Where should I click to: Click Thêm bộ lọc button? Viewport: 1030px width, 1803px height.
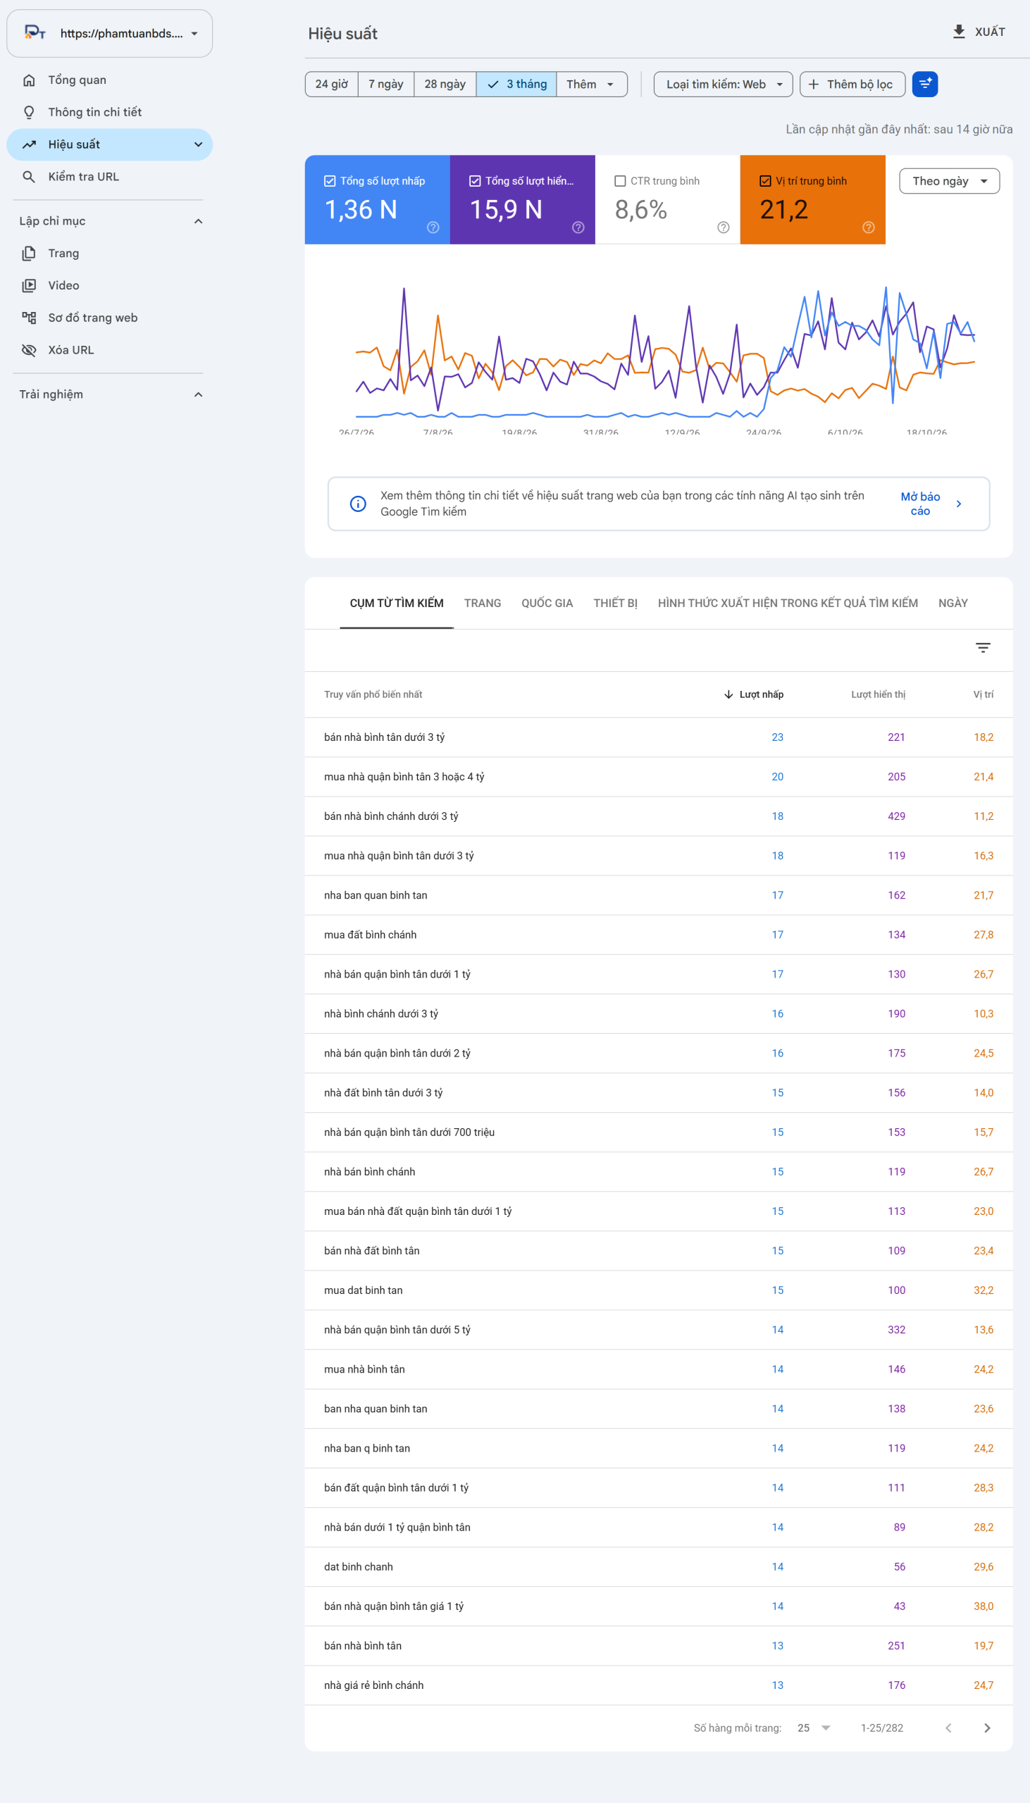852,84
